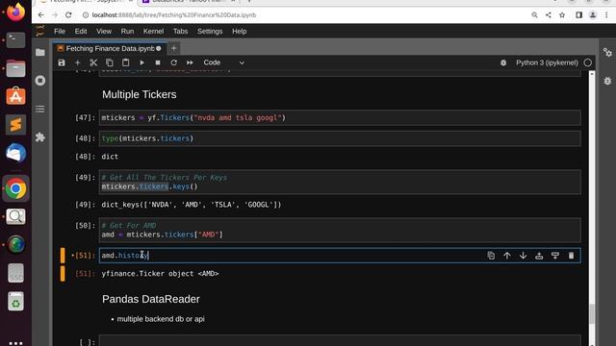Screen dimensions: 616x346
Task: Open the Settings menu
Action: click(210, 32)
